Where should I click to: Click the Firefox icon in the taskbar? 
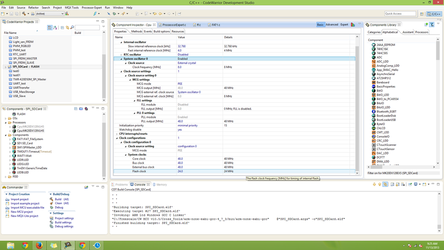39,245
